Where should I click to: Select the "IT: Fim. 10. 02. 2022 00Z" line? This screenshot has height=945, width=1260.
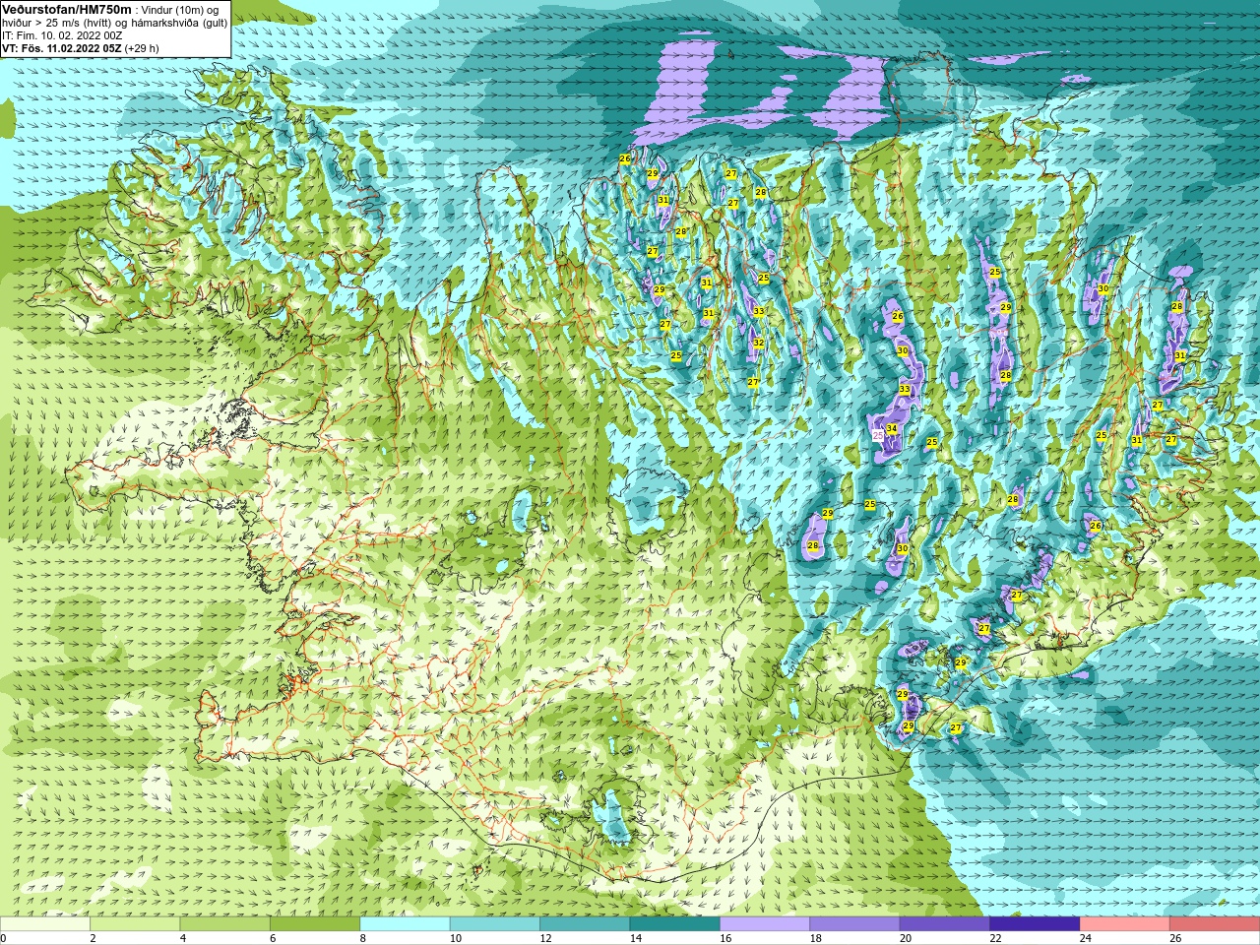[x=62, y=35]
